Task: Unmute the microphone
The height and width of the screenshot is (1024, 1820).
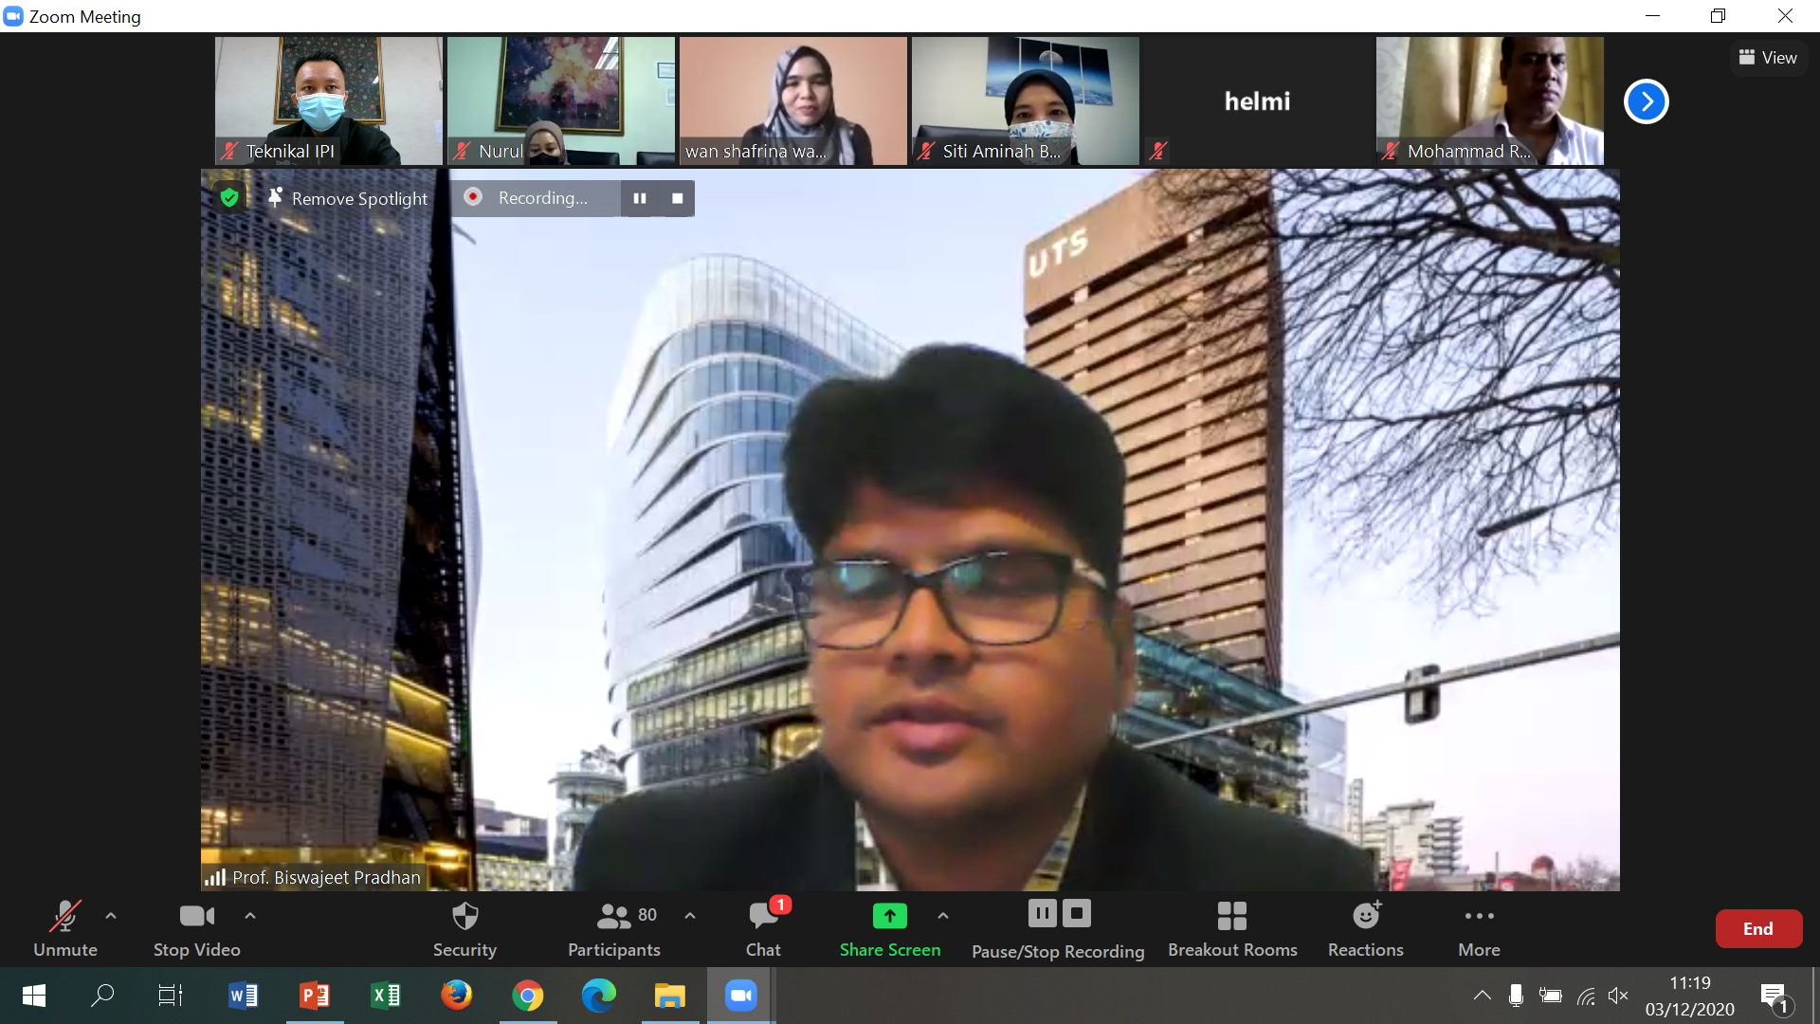Action: [x=64, y=928]
